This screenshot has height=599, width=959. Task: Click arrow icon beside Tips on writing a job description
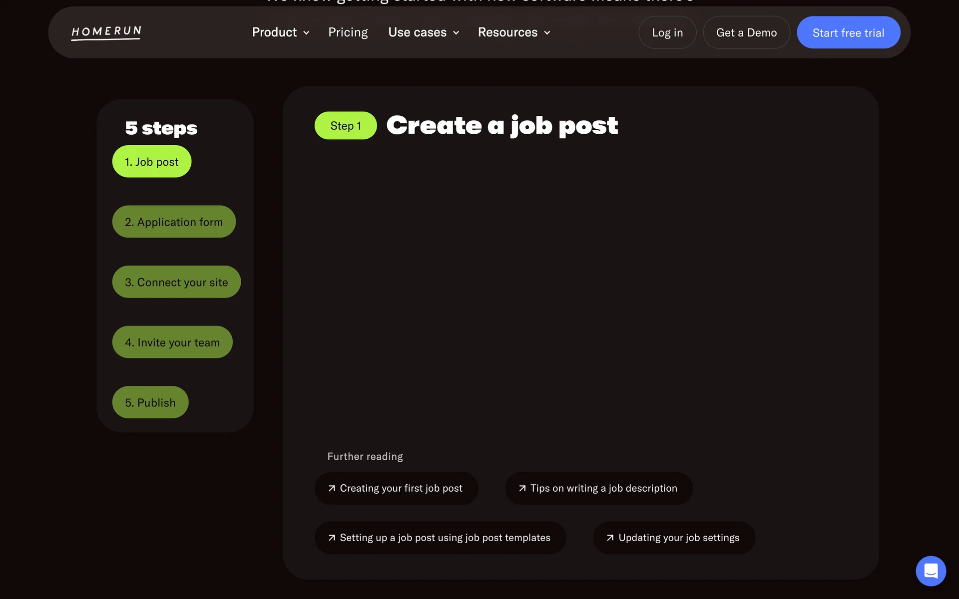tap(522, 488)
